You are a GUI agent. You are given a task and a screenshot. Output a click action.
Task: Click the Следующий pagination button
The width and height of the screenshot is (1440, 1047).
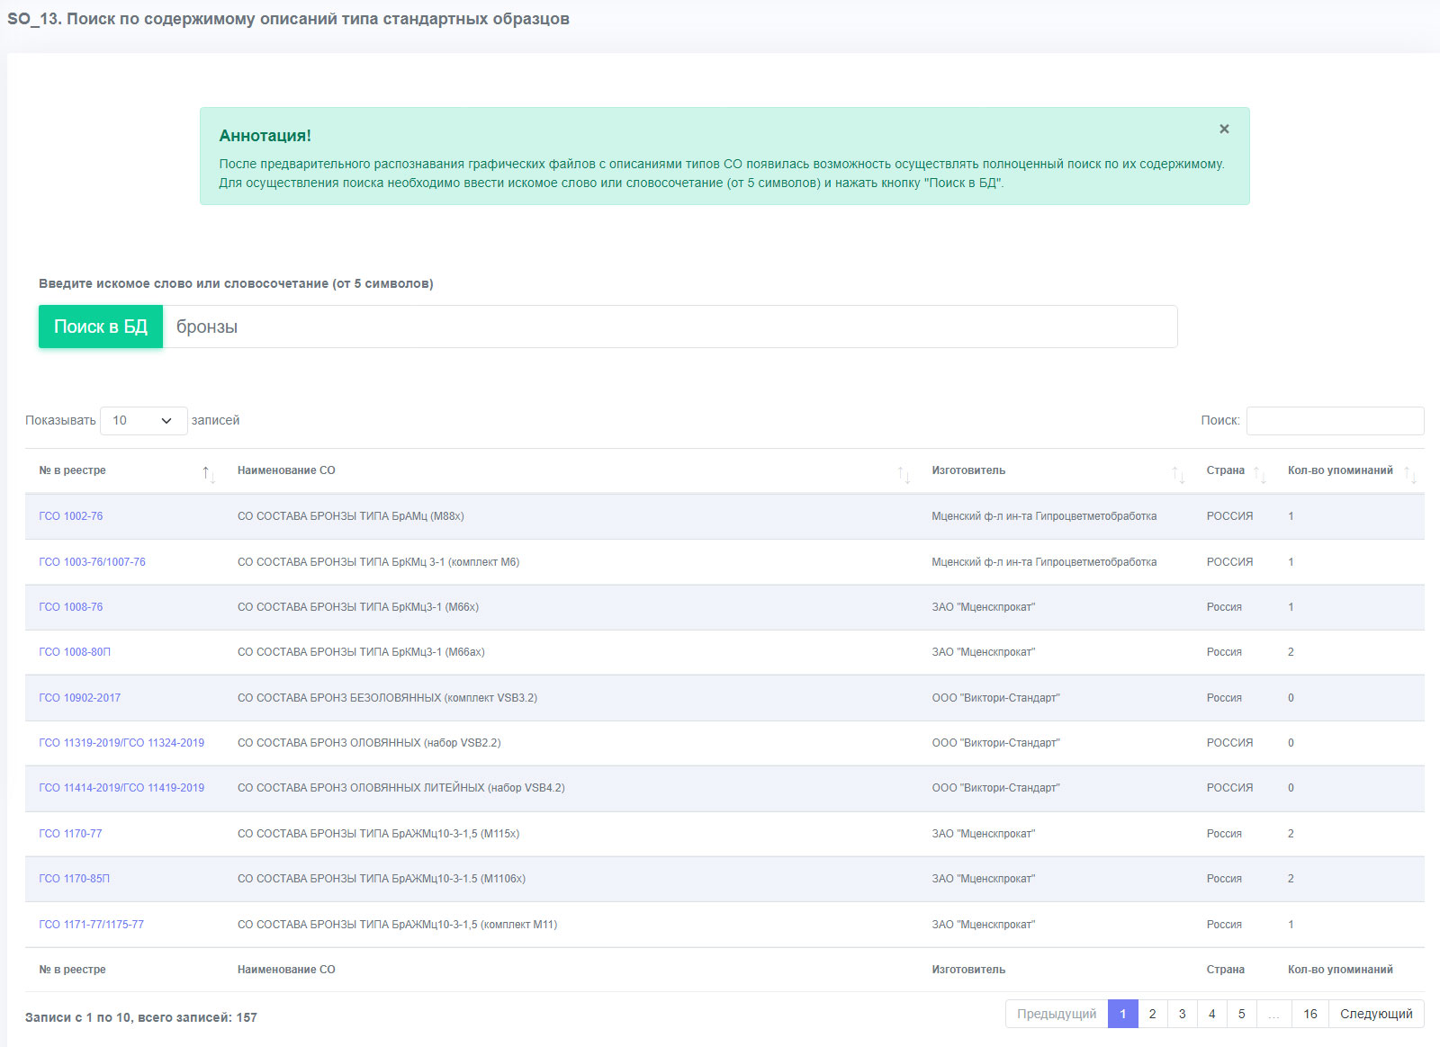point(1376,1014)
